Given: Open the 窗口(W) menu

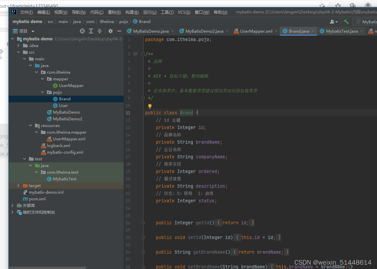Looking at the screenshot, I should [202, 12].
